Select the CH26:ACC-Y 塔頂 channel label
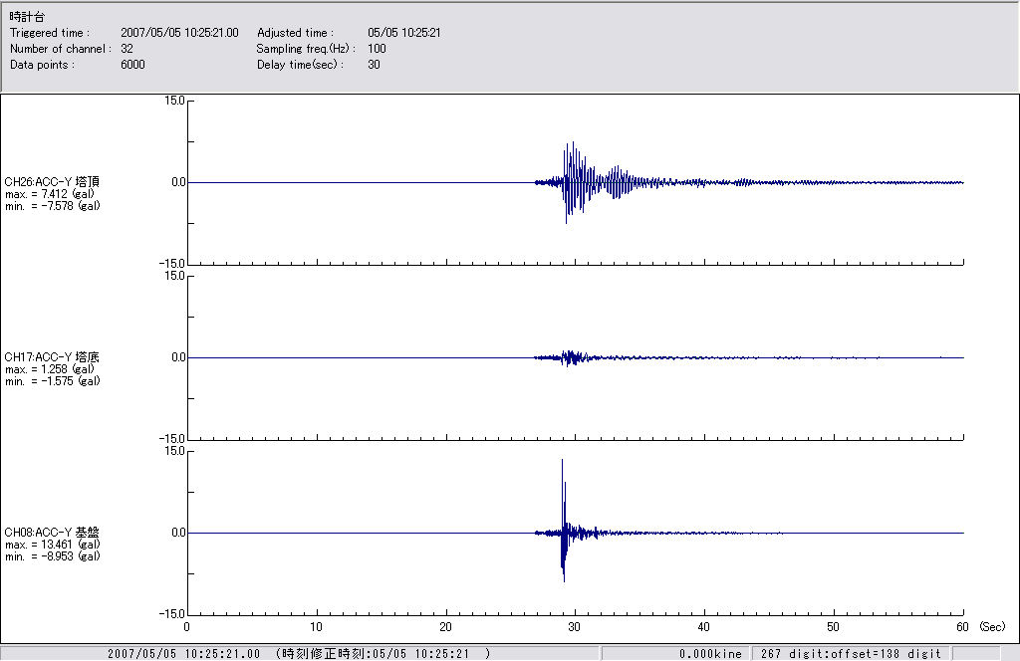The height and width of the screenshot is (661, 1020). click(x=52, y=181)
